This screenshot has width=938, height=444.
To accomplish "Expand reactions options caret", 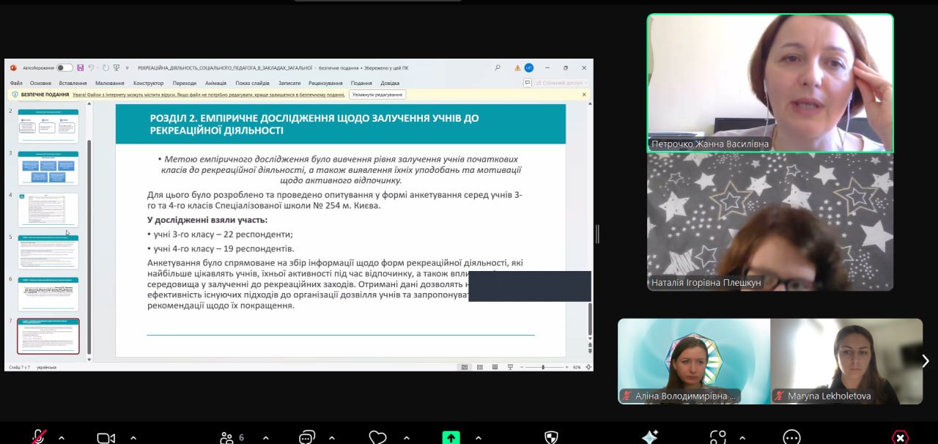I will 406,438.
